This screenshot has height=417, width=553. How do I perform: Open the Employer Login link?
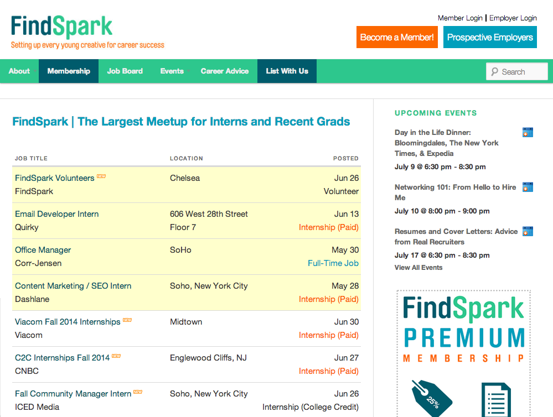pos(513,18)
